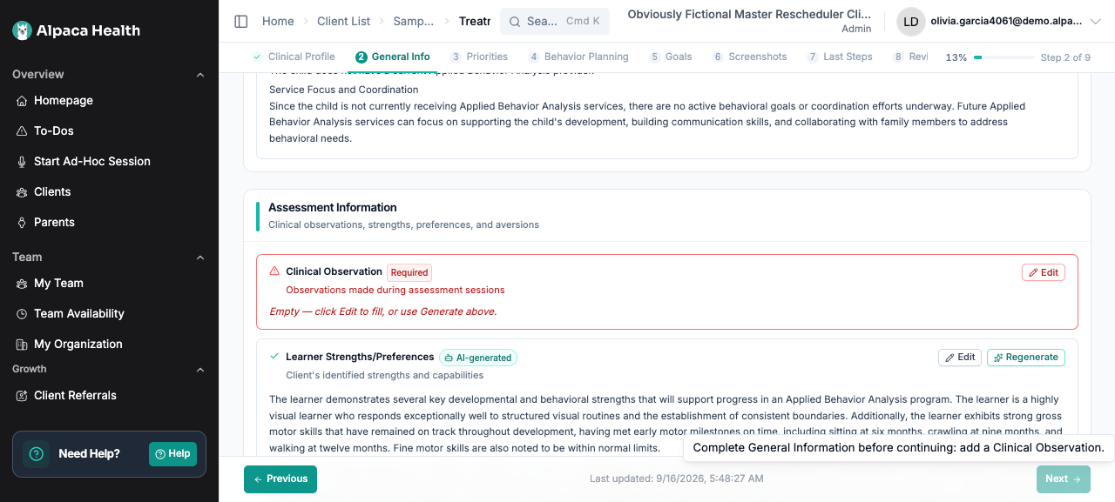The image size is (1115, 502).
Task: Click the Samp... breadcrumb item
Action: point(413,21)
